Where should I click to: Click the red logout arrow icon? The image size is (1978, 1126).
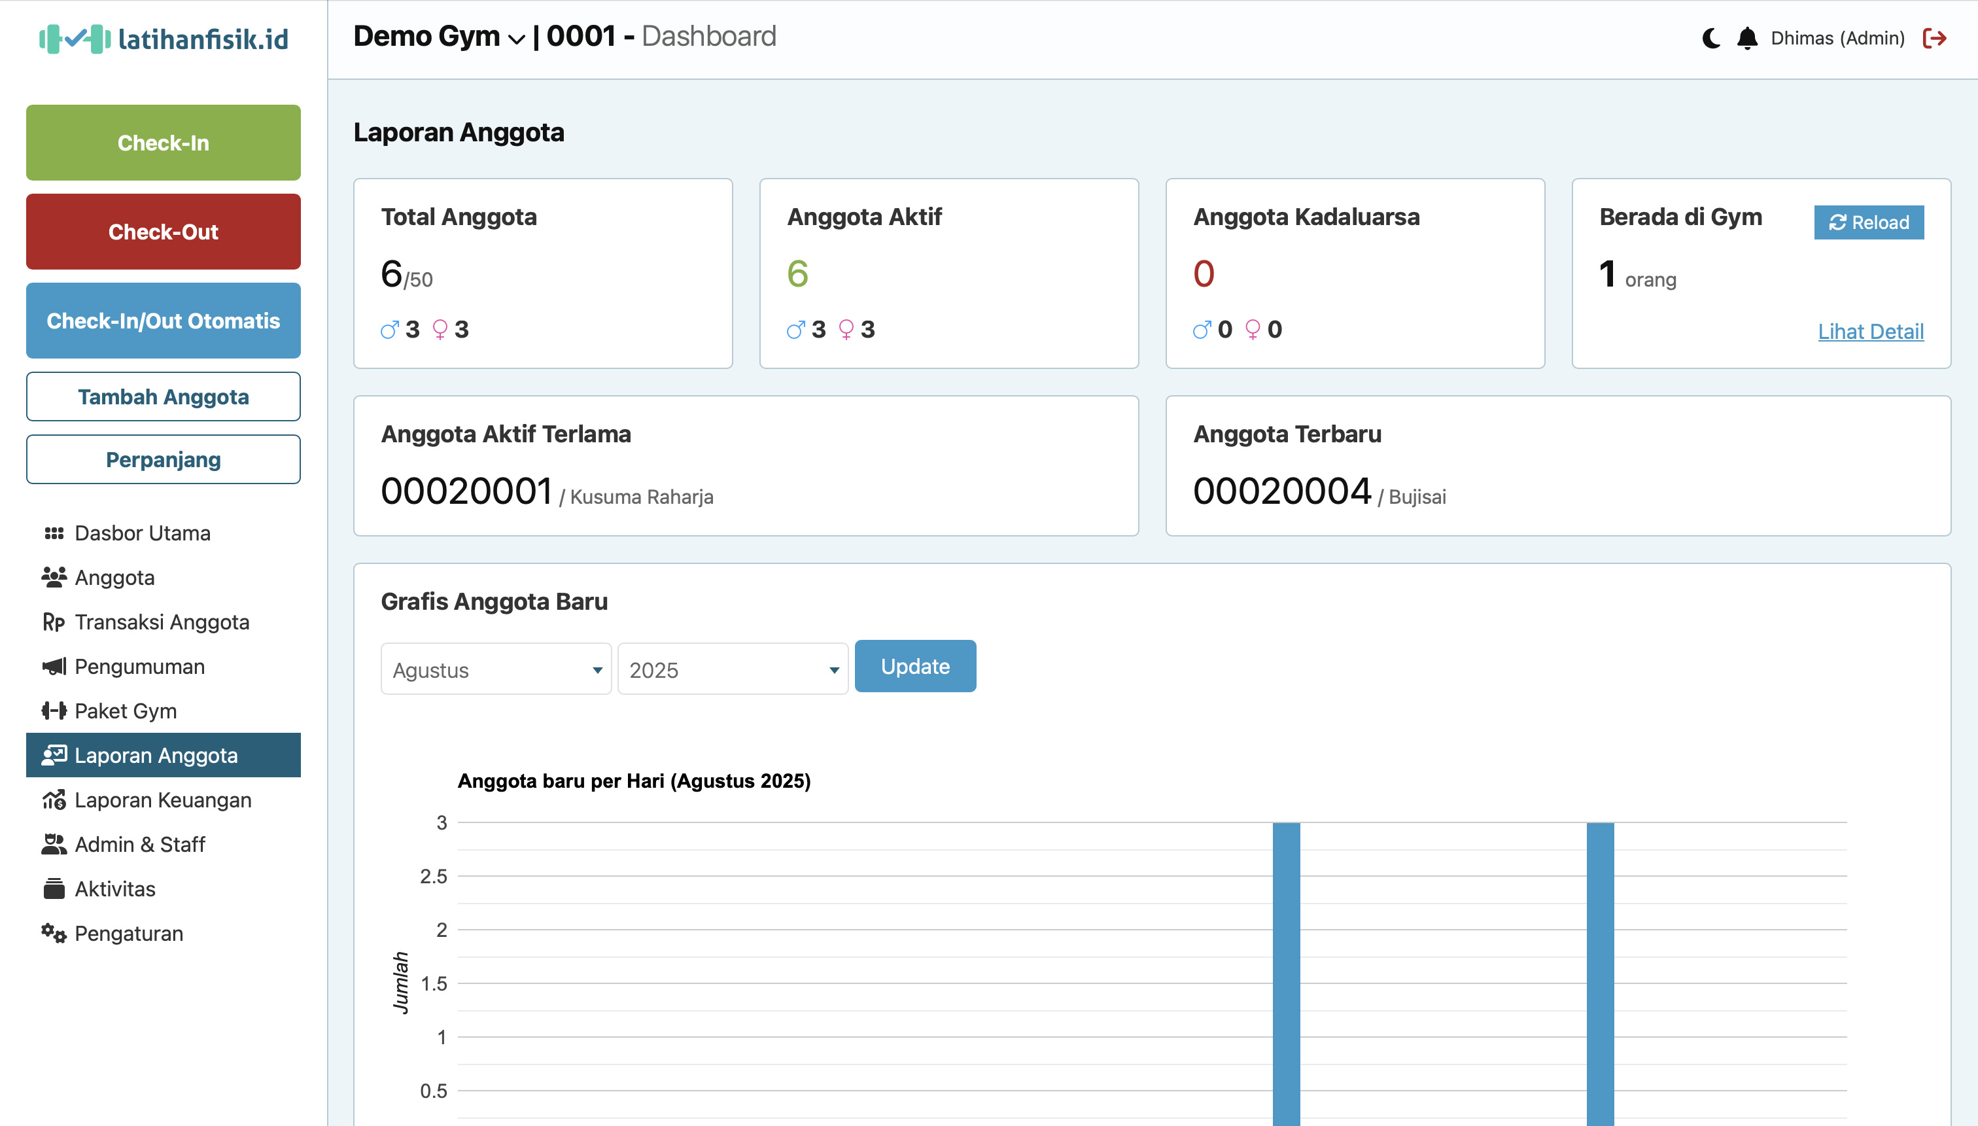click(1934, 38)
